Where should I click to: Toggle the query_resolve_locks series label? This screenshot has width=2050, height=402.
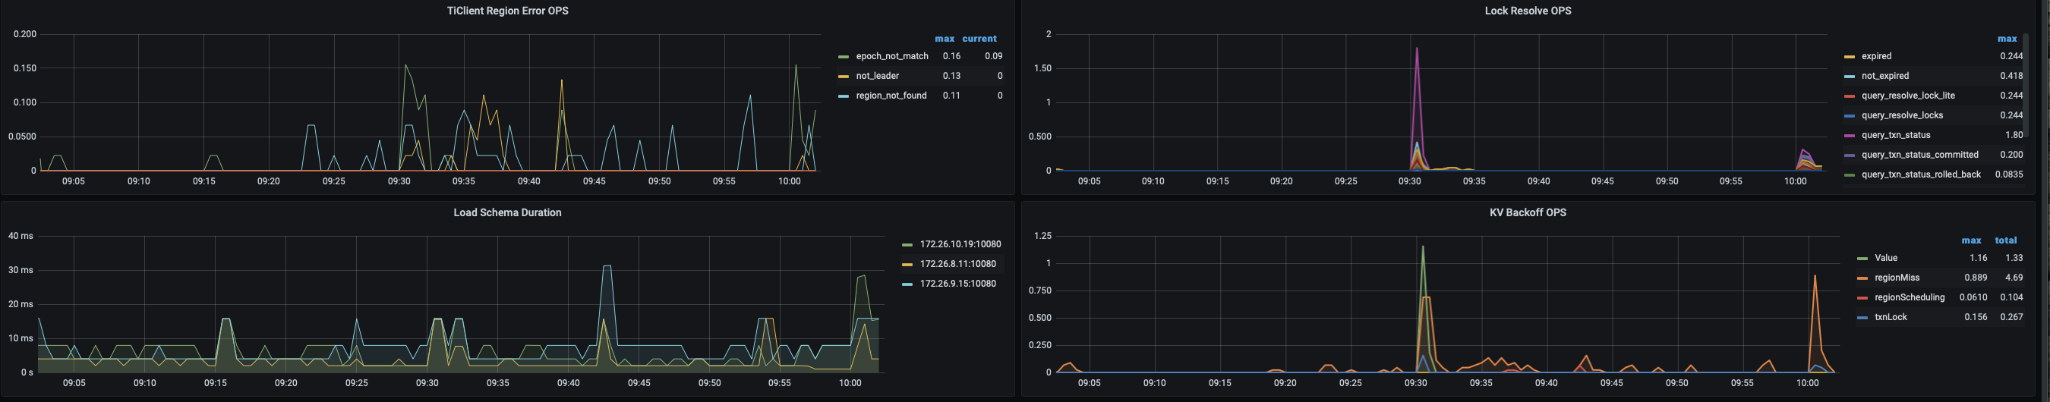pos(1902,115)
